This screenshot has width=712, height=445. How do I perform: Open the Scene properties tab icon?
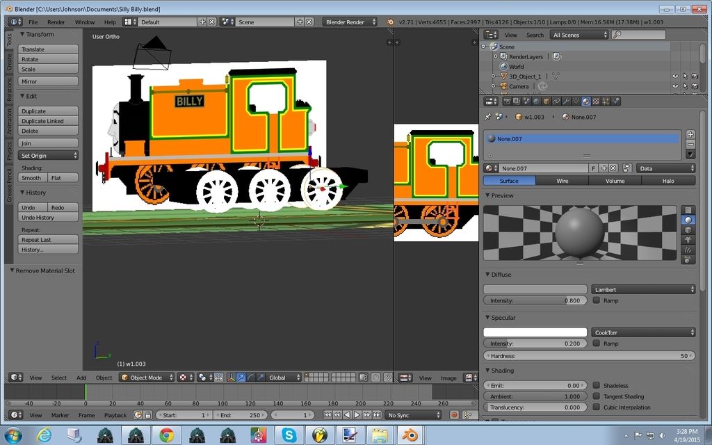pos(526,102)
